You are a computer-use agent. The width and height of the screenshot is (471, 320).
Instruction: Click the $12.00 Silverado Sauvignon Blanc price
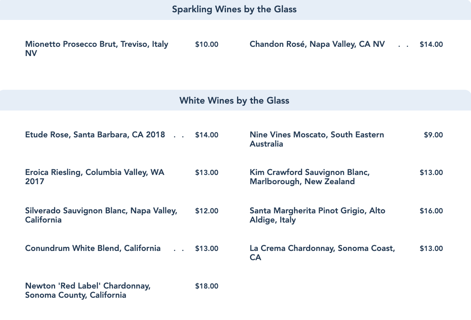[x=207, y=211]
